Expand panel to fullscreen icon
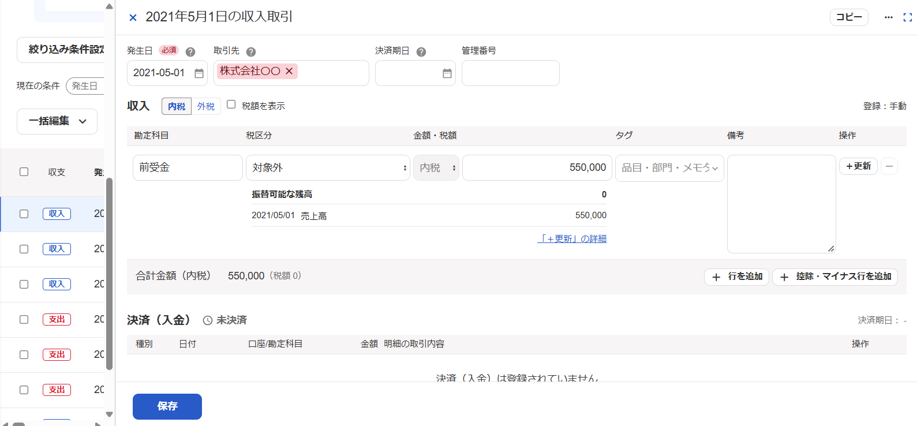This screenshot has width=917, height=426. 908,17
